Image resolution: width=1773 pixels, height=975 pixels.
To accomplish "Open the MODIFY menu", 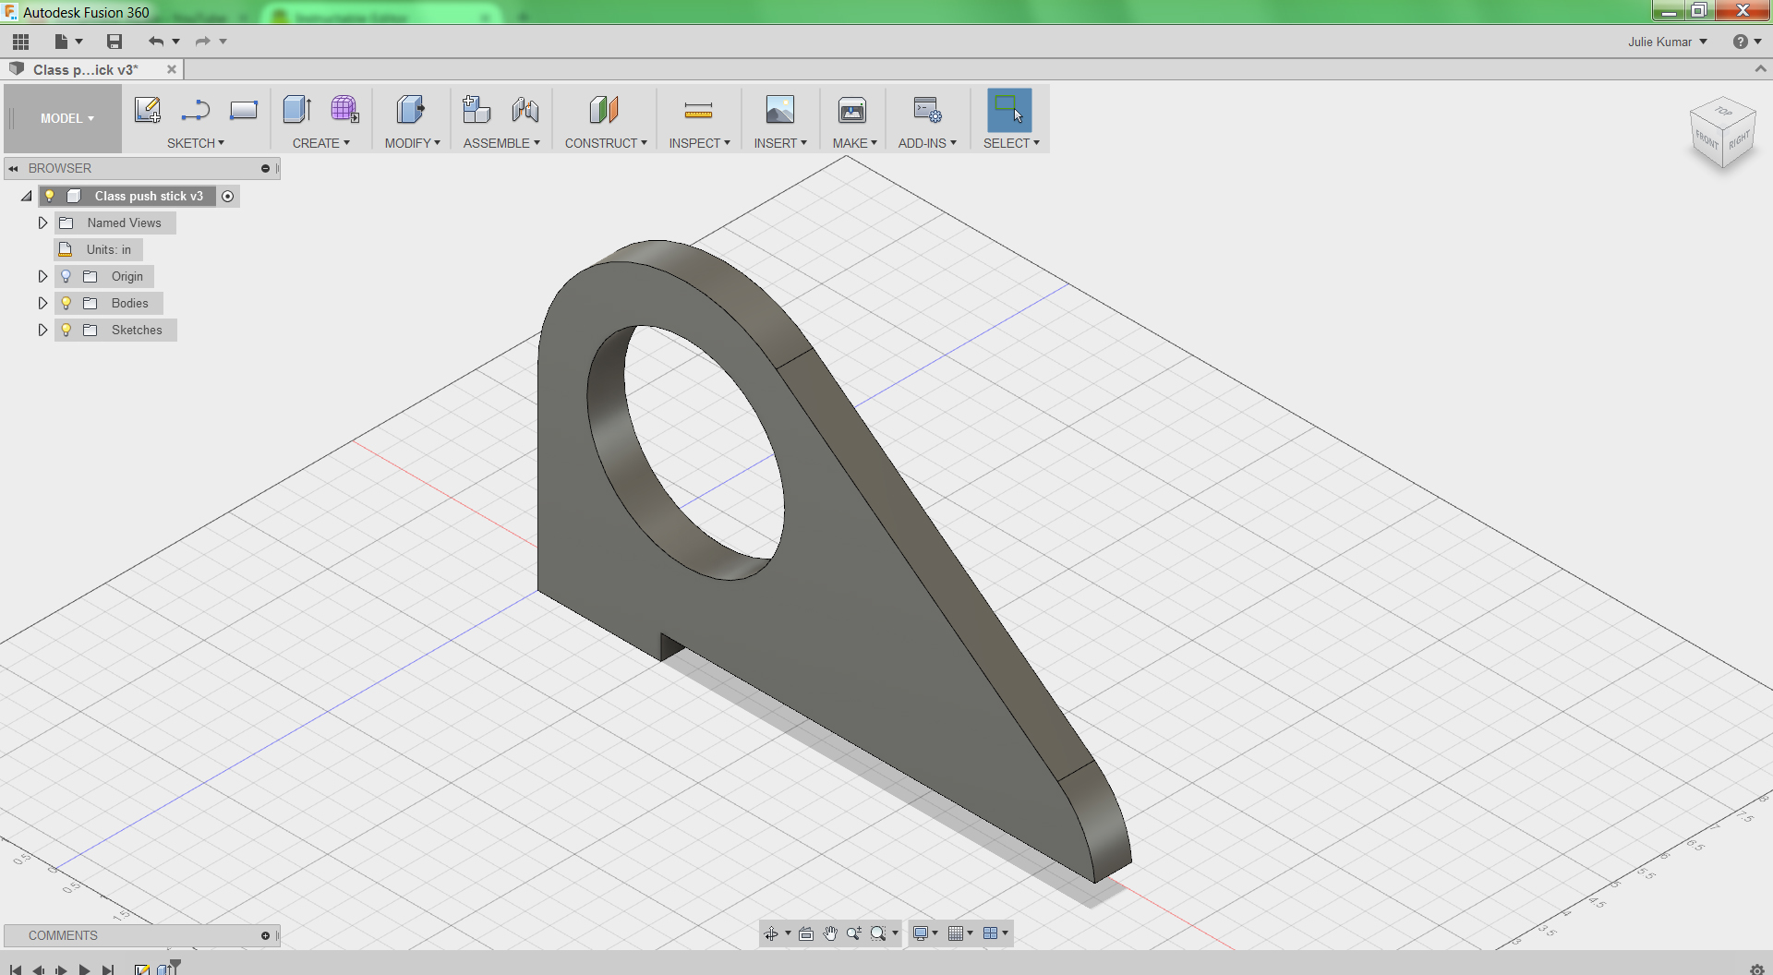I will pos(412,143).
